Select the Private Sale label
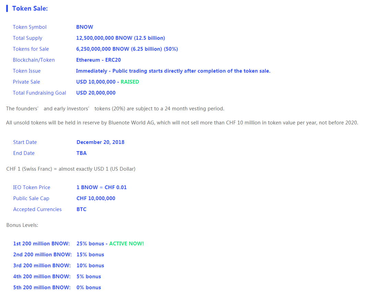 [x=26, y=82]
